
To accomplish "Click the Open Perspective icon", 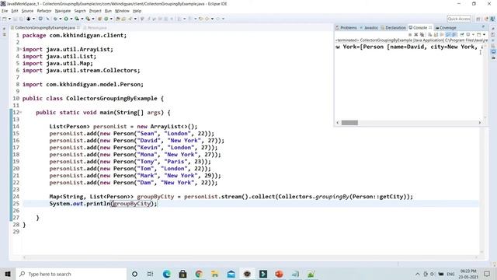I will pos(478,19).
